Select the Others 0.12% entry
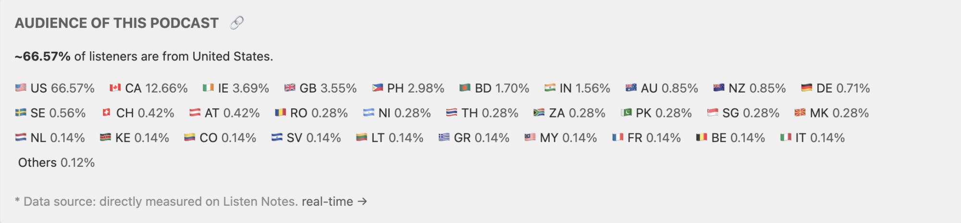Viewport: 961px width, 223px height. point(56,163)
